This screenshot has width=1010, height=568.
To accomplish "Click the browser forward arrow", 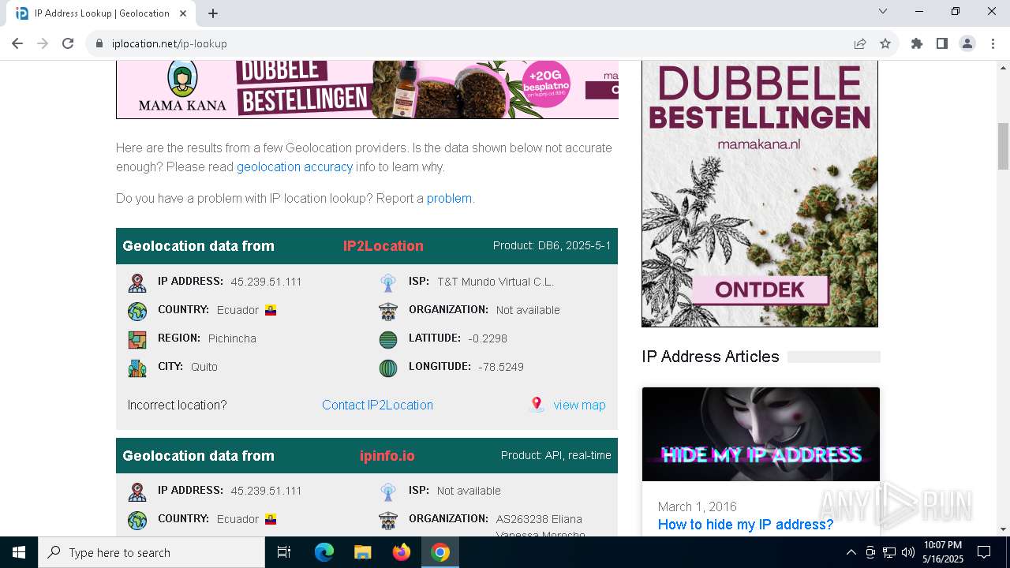I will [x=43, y=43].
